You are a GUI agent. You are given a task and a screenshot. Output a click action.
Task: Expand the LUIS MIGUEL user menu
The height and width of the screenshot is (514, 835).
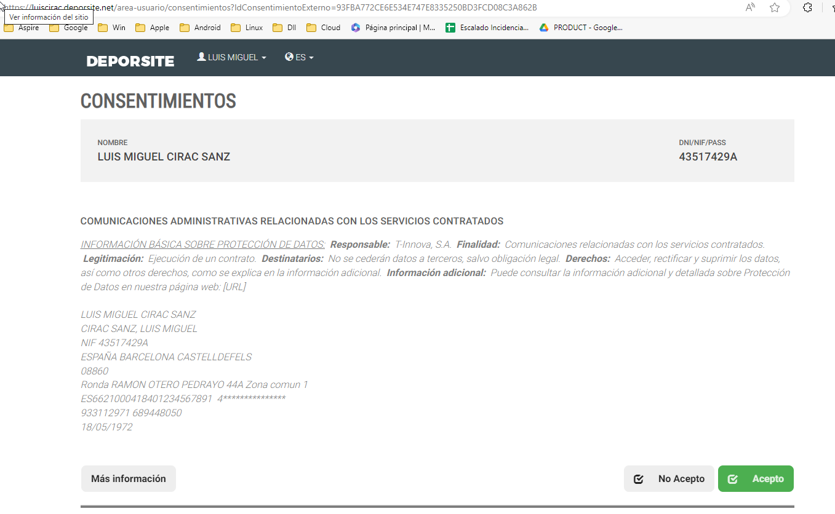coord(231,57)
